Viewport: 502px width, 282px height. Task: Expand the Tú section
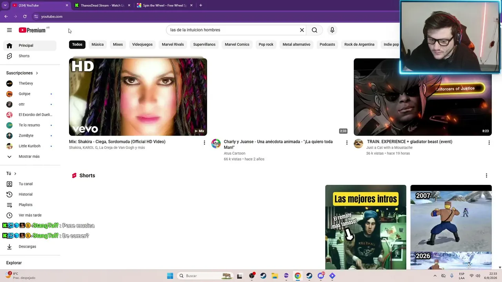[11, 174]
